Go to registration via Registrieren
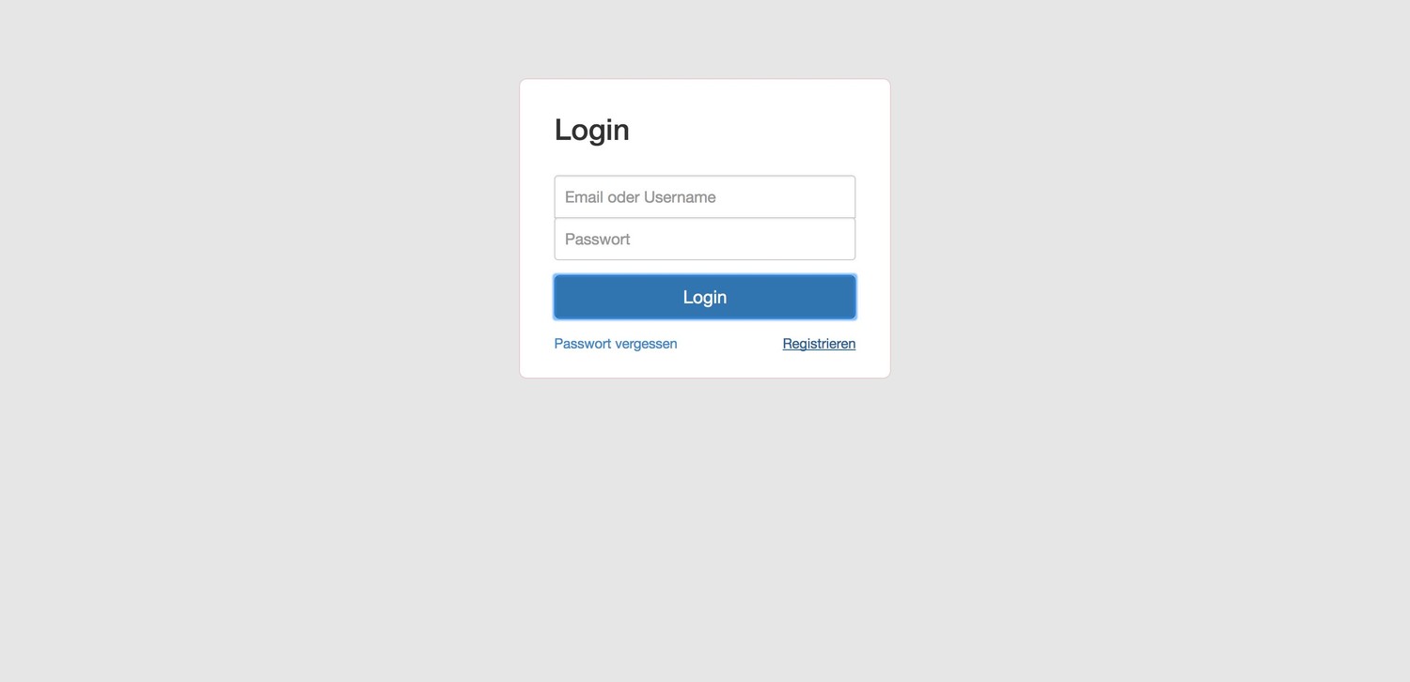The width and height of the screenshot is (1410, 682). click(x=819, y=344)
